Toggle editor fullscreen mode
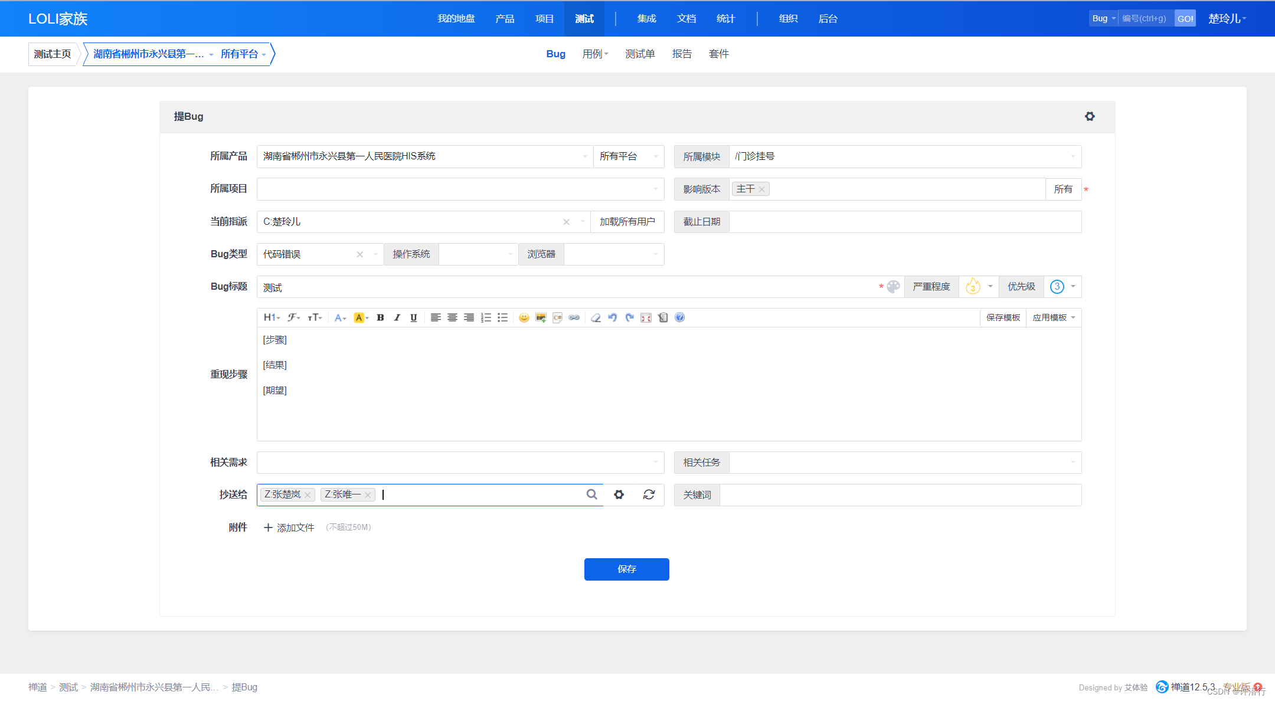 pyautogui.click(x=646, y=317)
